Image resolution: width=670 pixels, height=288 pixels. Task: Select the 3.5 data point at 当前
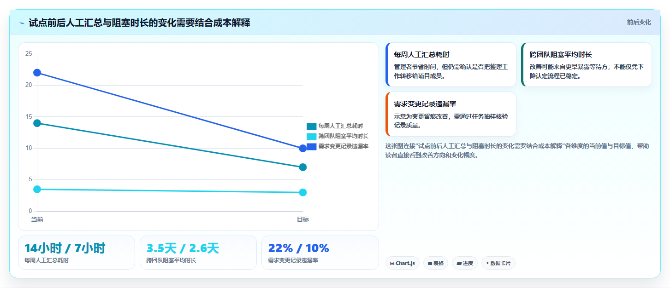click(x=37, y=189)
